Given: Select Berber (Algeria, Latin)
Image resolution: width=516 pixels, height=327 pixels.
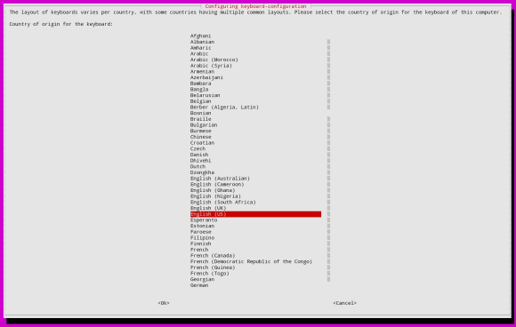Looking at the screenshot, I should coord(224,107).
